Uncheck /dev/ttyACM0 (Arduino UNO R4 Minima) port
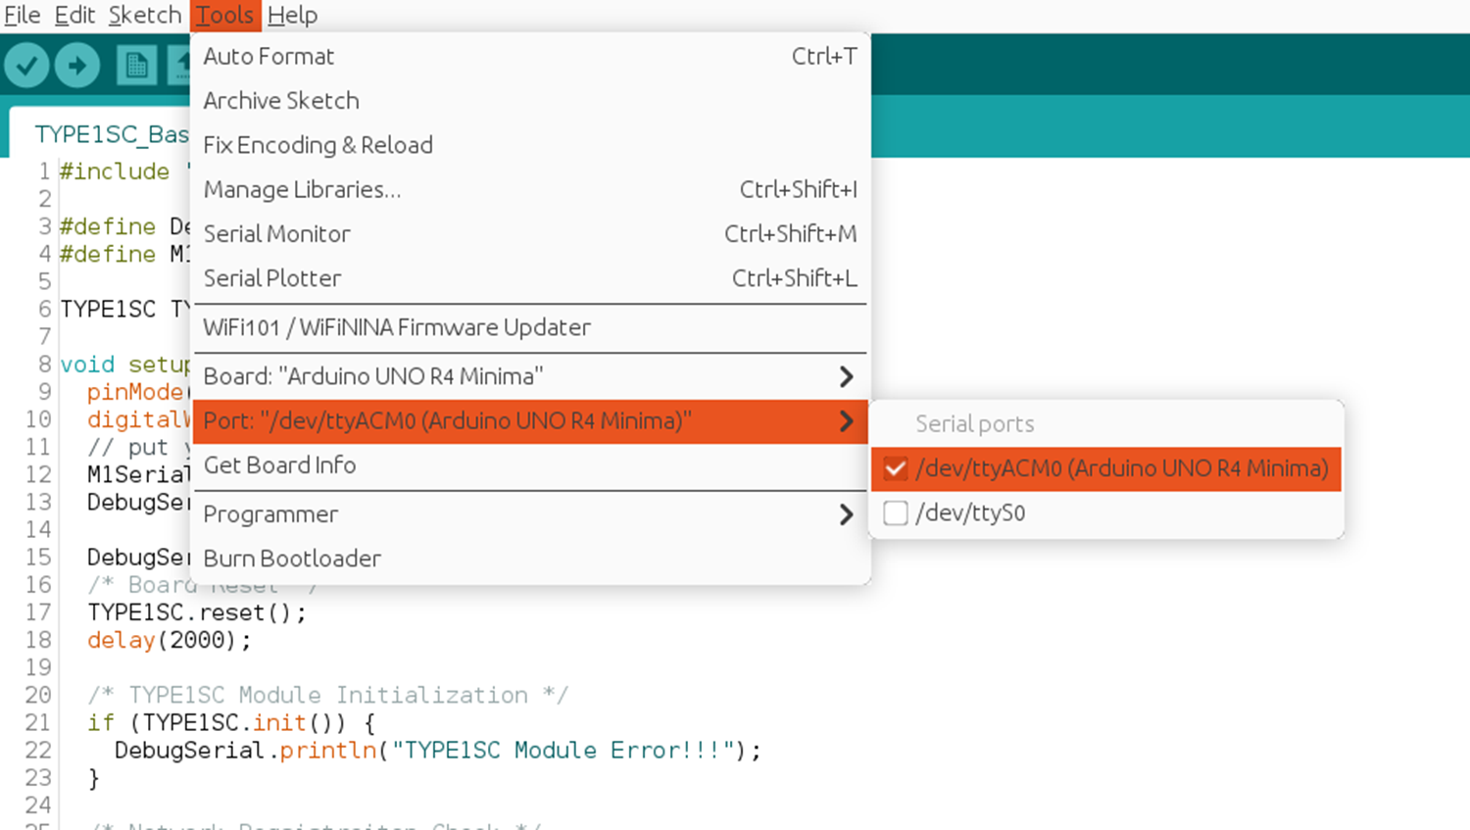The image size is (1470, 830). tap(1105, 468)
